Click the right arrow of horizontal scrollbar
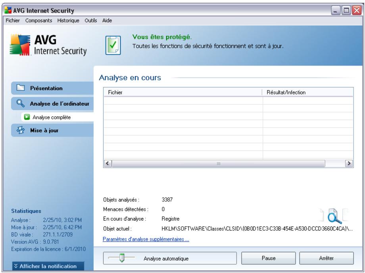 tap(349, 163)
